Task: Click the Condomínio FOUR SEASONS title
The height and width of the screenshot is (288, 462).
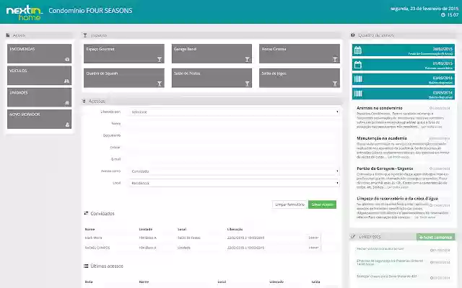Action: pyautogui.click(x=90, y=11)
